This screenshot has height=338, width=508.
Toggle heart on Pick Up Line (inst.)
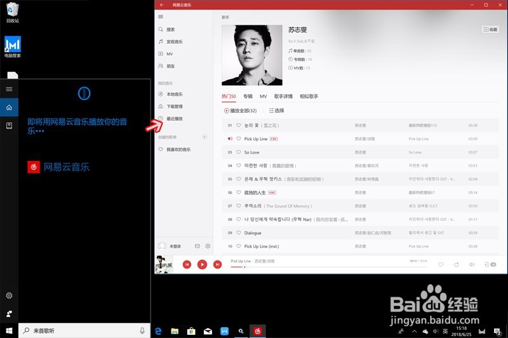point(239,246)
